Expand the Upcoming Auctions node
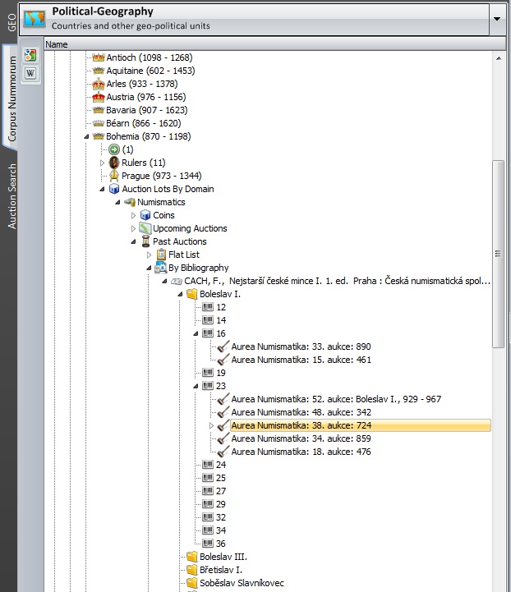 [x=133, y=228]
